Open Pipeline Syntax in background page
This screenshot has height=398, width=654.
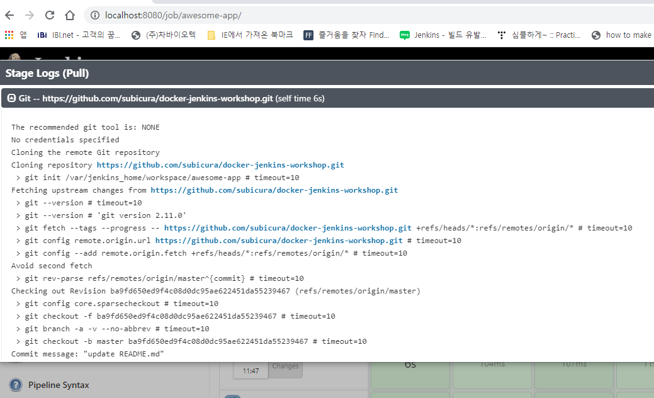[59, 385]
